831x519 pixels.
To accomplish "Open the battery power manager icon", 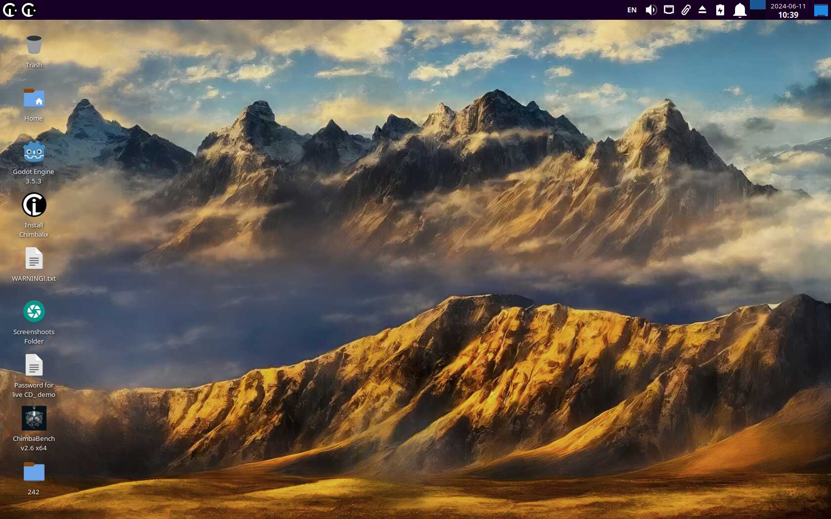I will (720, 10).
